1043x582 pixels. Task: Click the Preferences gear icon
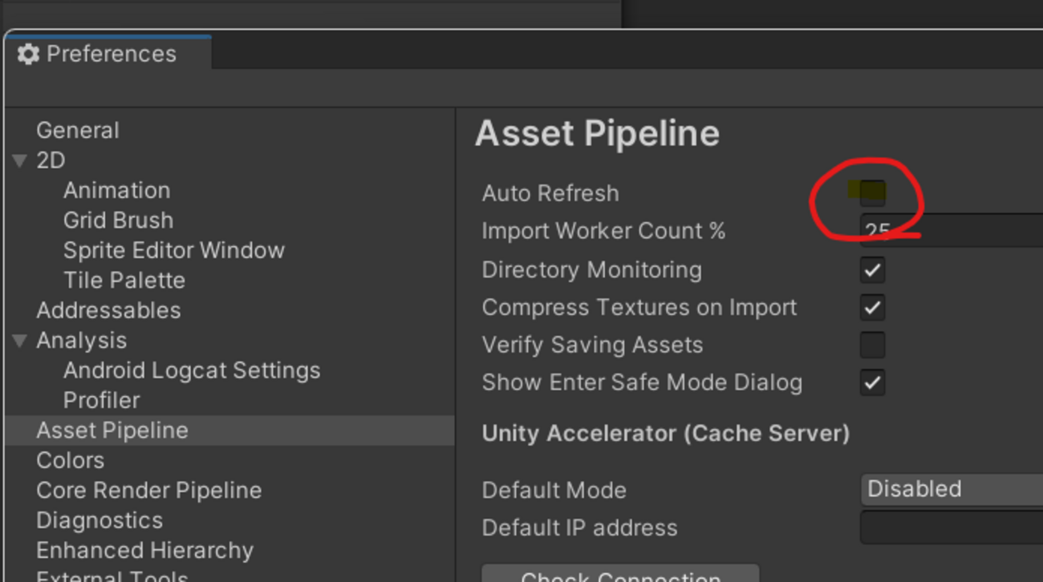[x=28, y=54]
